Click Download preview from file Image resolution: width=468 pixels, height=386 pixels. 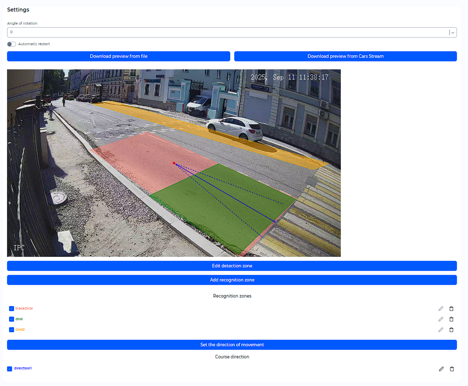tap(118, 56)
